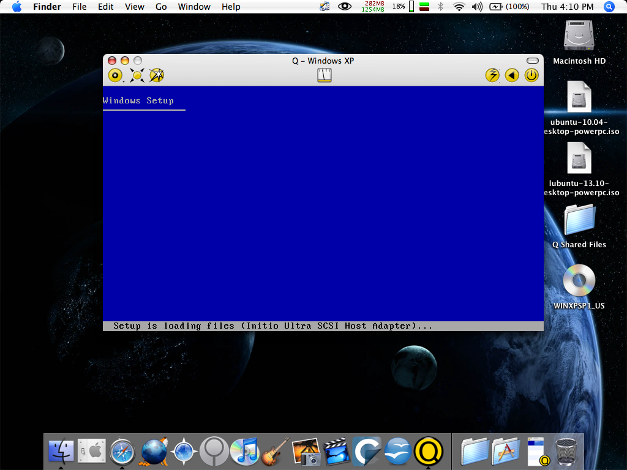
Task: Launch the blue compass star app in Dock
Action: point(184,452)
